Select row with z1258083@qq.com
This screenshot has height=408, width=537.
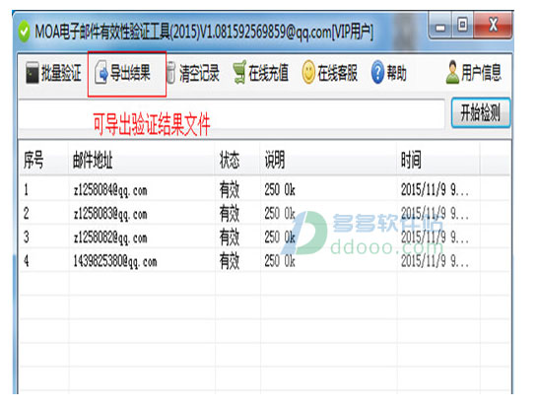(265, 214)
